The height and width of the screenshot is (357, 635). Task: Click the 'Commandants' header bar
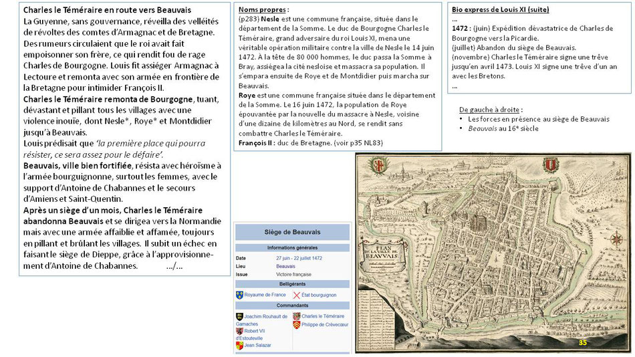[292, 306]
